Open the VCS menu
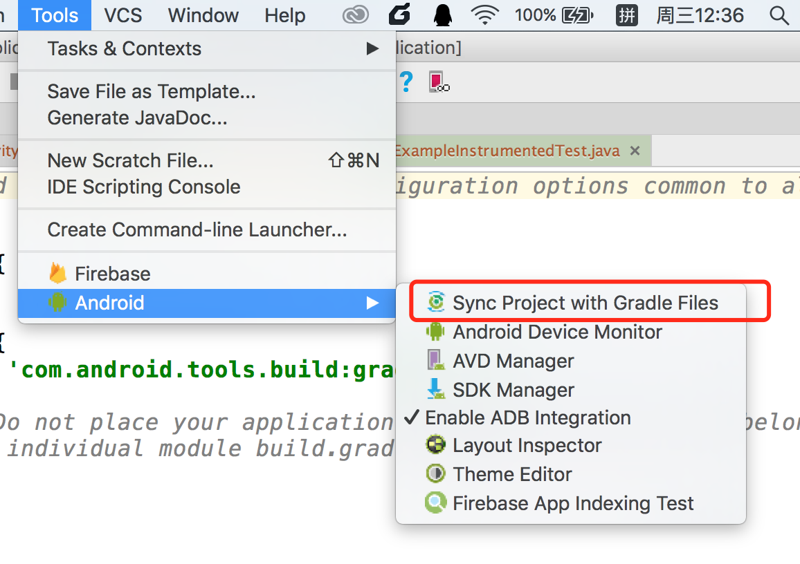 (x=123, y=15)
